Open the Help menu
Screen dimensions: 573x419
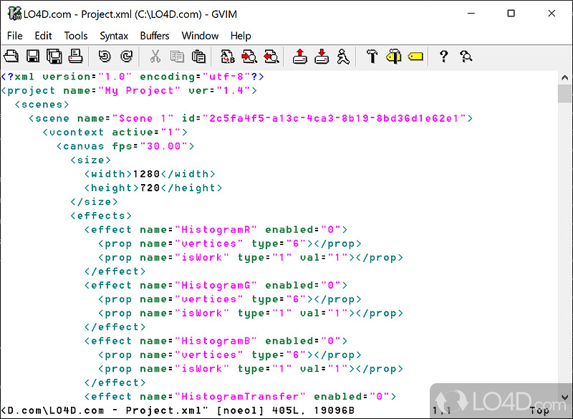(x=241, y=36)
